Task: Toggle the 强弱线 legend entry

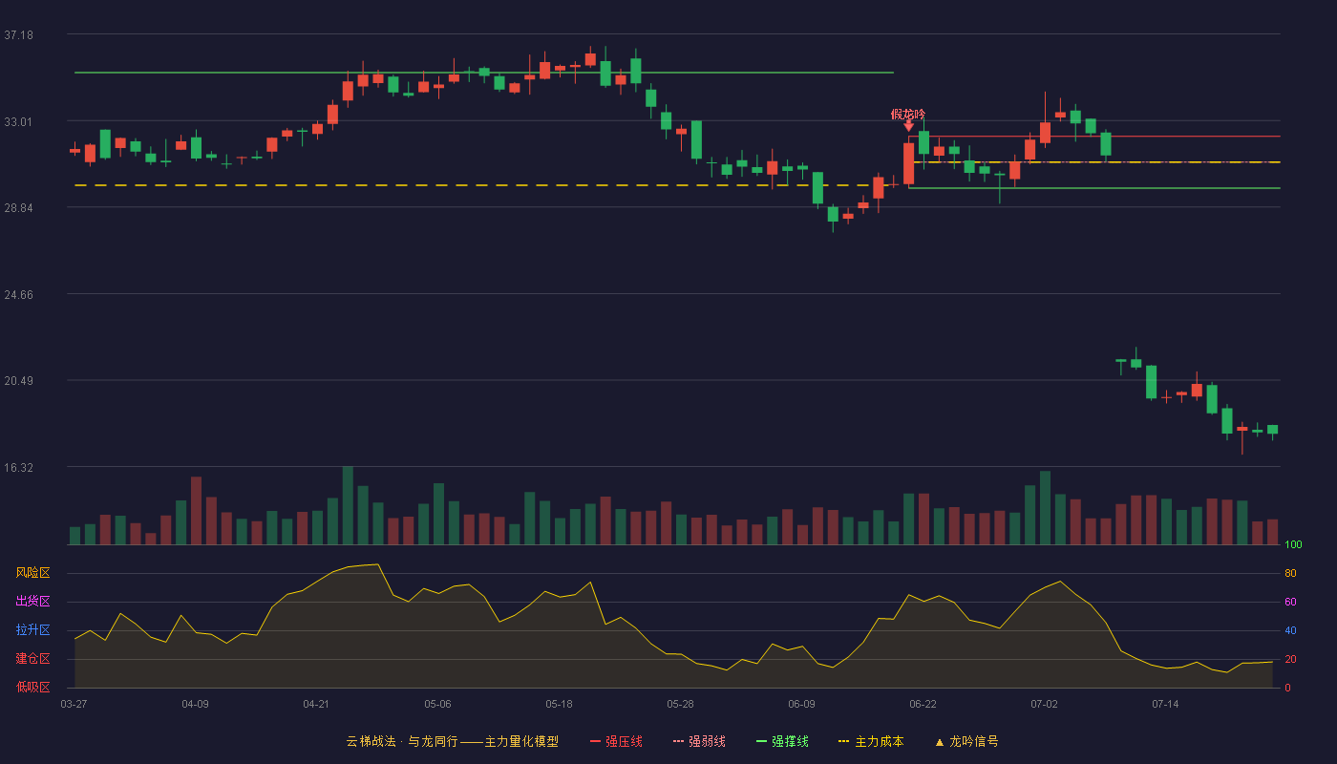Action: tap(699, 741)
